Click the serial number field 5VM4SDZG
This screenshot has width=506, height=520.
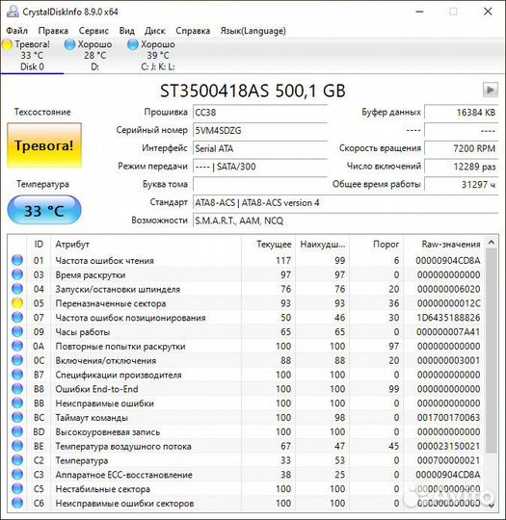pyautogui.click(x=260, y=130)
